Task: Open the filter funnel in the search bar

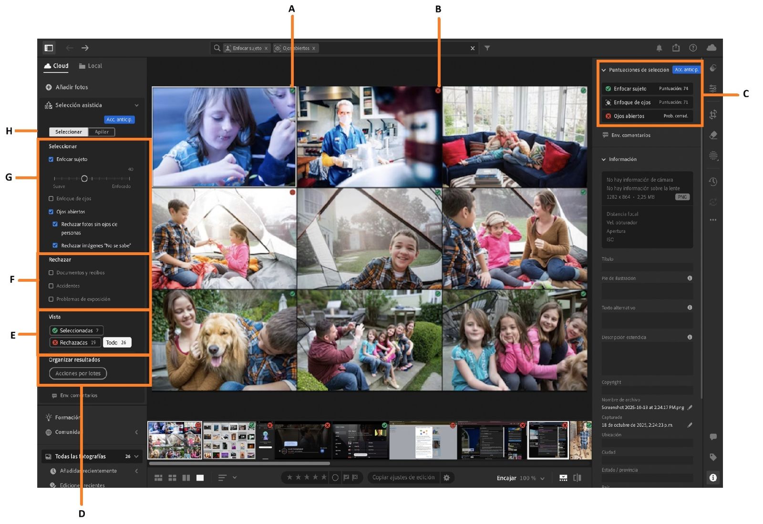Action: [x=487, y=48]
